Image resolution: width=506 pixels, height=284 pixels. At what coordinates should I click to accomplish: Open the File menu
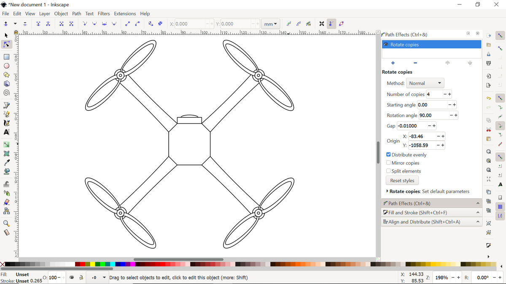click(x=5, y=13)
